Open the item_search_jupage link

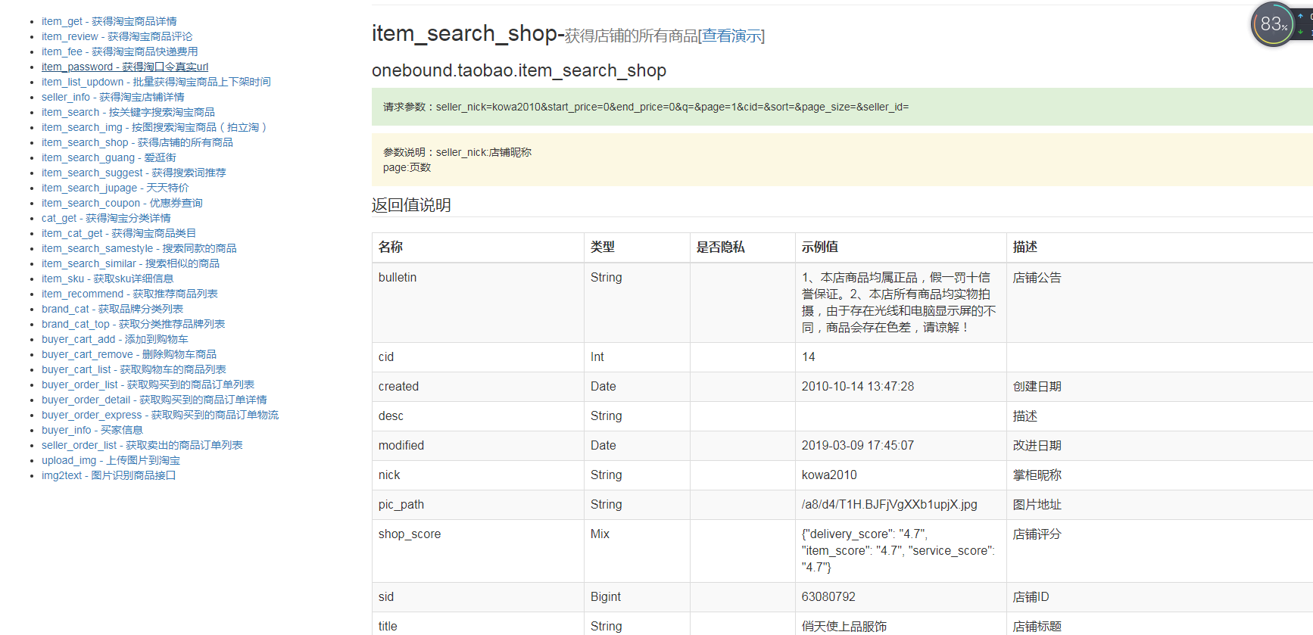point(115,188)
